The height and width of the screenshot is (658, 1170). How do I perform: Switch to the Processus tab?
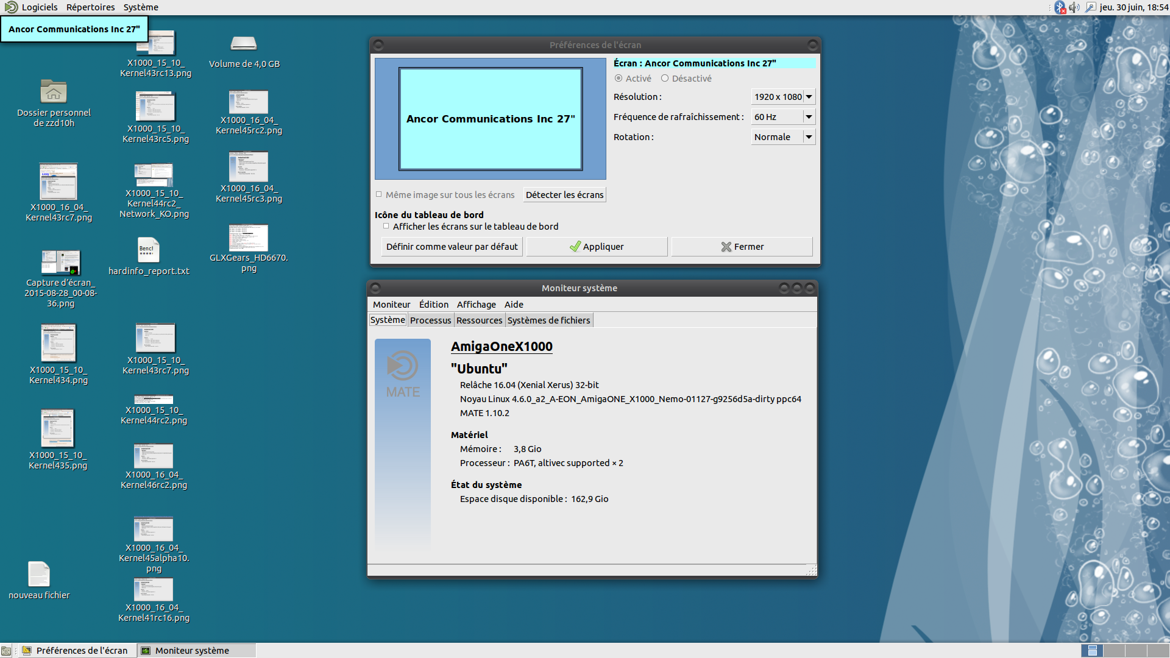click(430, 320)
